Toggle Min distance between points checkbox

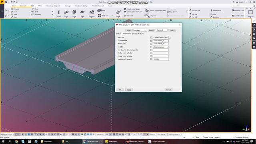pos(151,50)
